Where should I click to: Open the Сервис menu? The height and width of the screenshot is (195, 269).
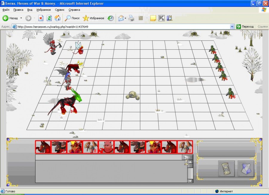(59, 10)
